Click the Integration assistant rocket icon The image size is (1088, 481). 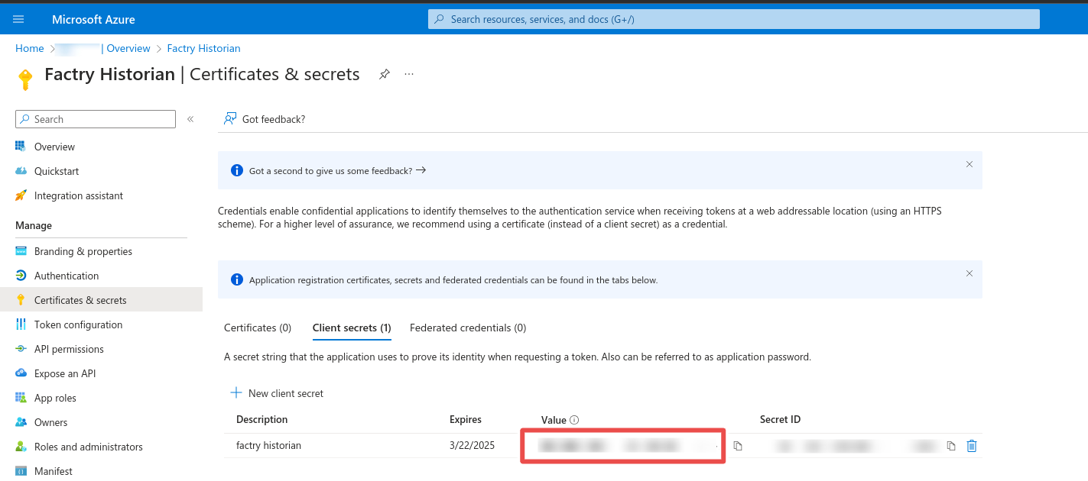point(21,195)
